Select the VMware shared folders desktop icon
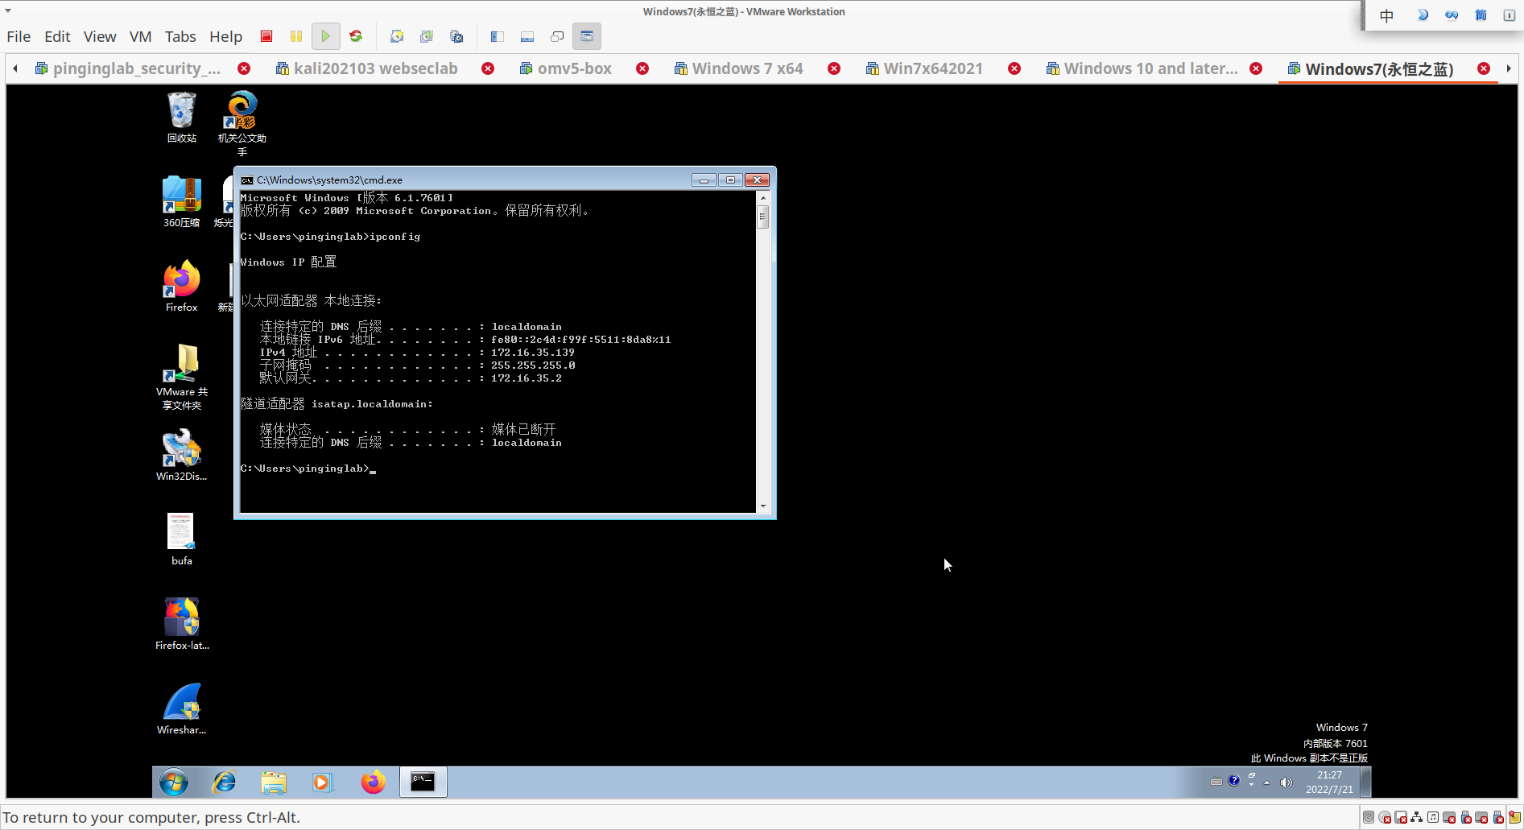The height and width of the screenshot is (830, 1524). [x=182, y=377]
